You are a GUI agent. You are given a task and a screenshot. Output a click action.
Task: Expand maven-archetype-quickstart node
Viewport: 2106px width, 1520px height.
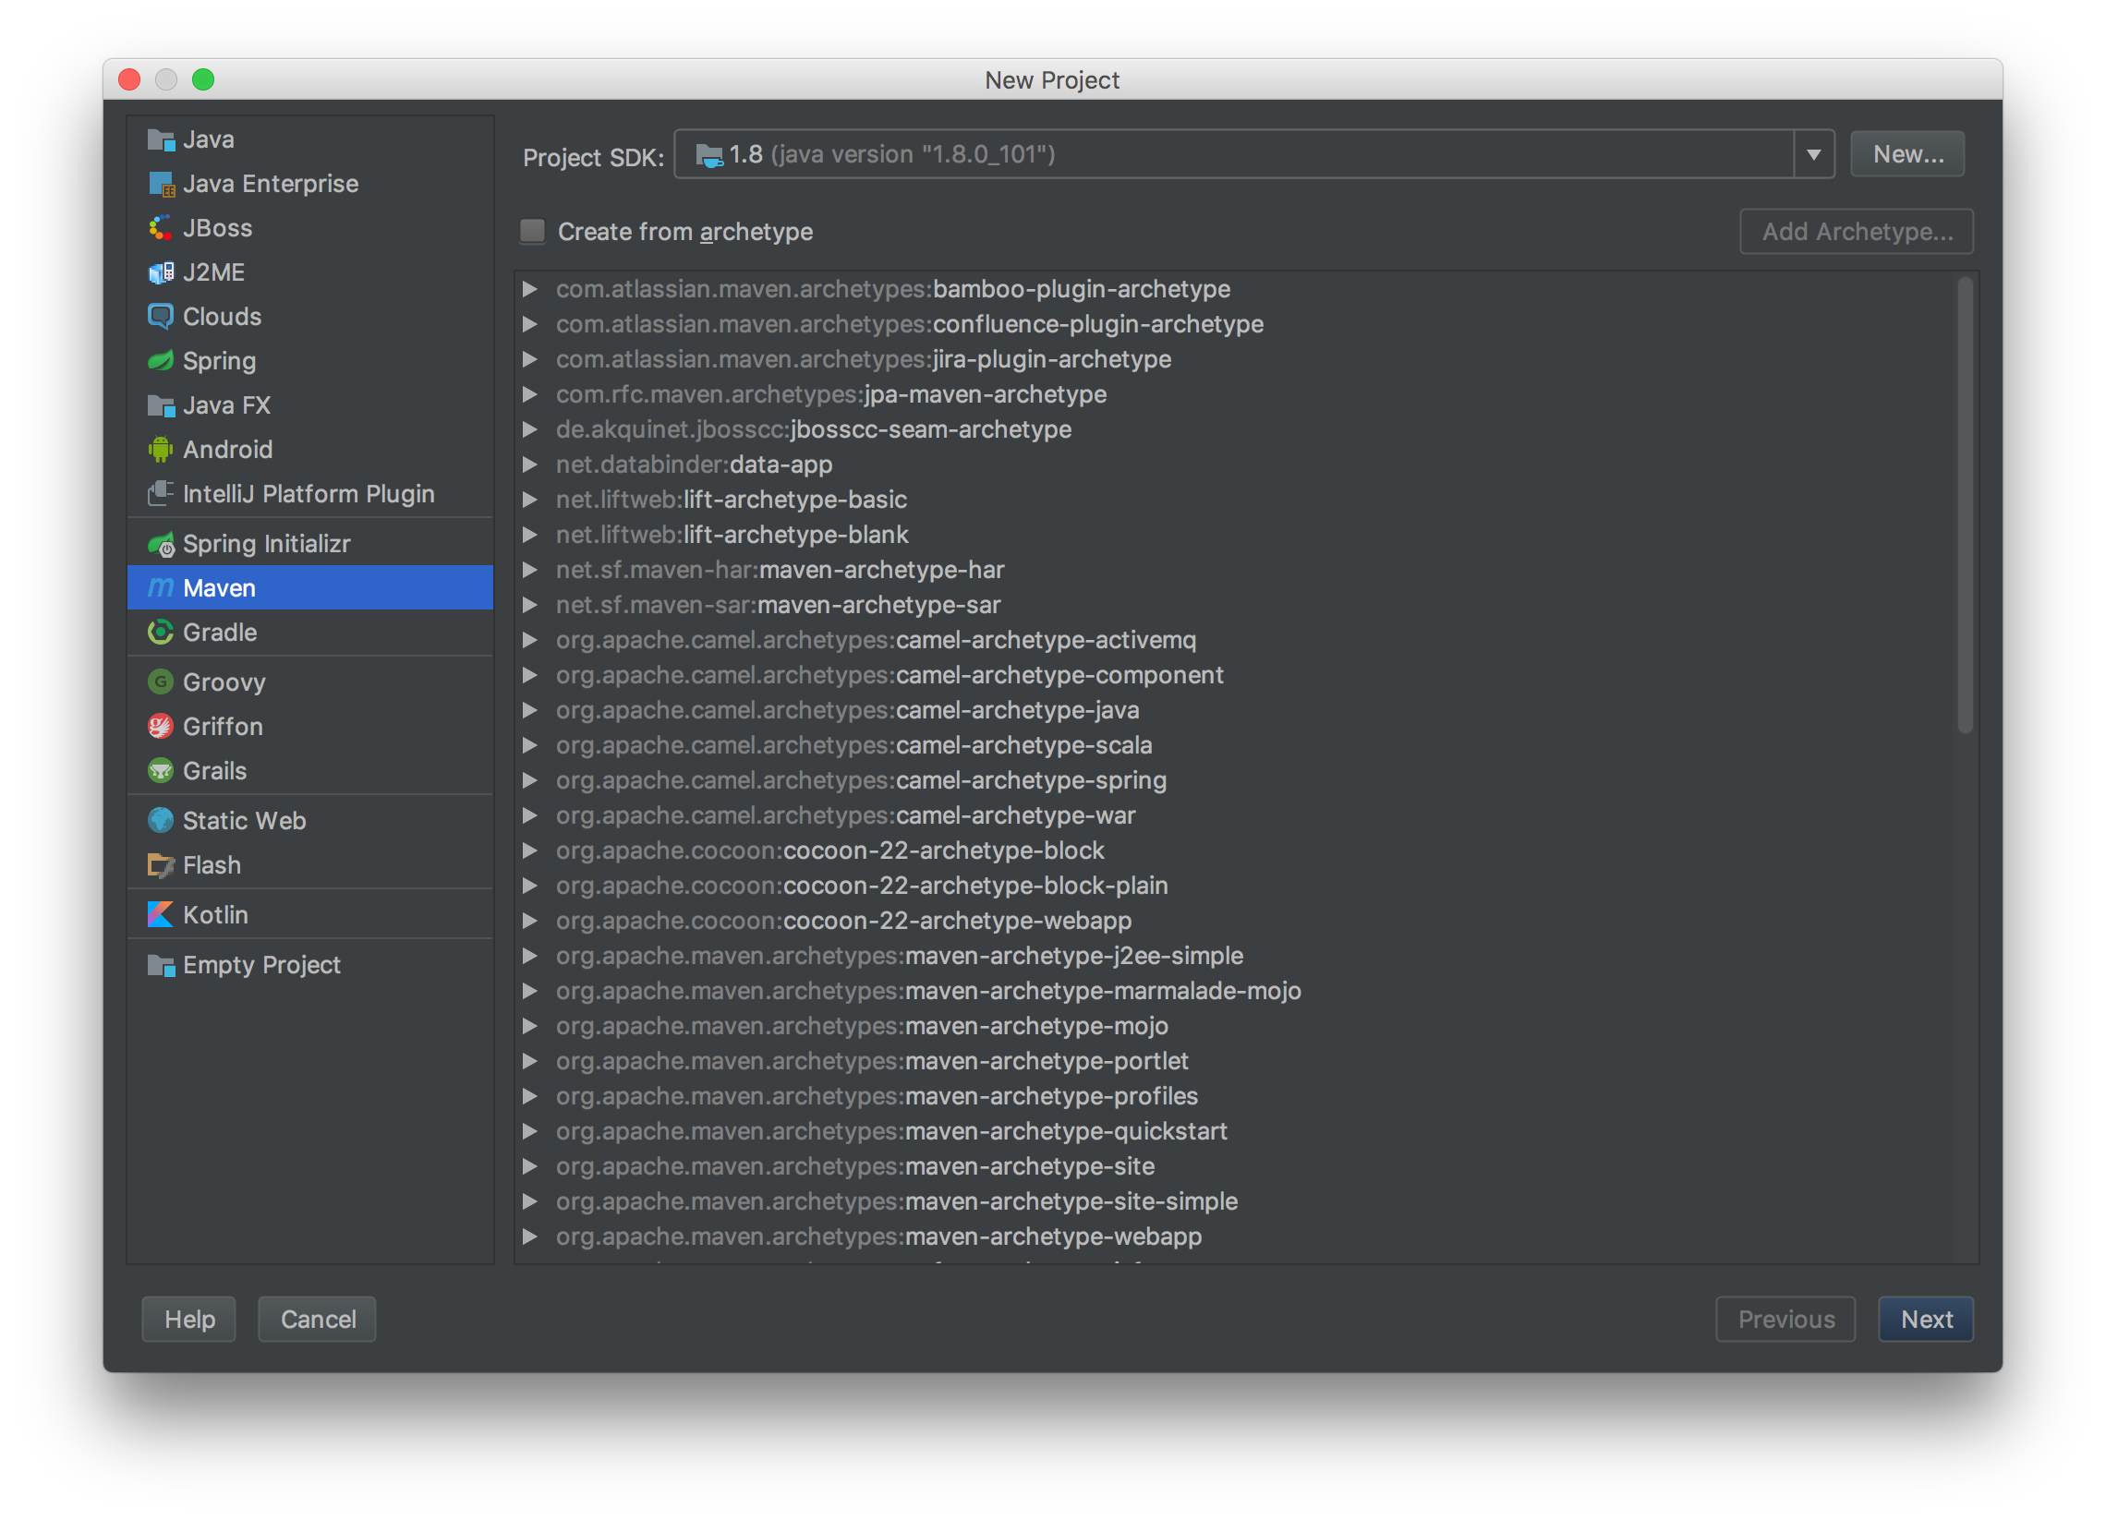click(x=529, y=1131)
